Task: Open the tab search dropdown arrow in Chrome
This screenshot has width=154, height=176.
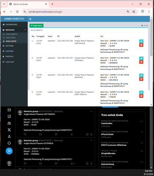Action: [x=4, y=4]
